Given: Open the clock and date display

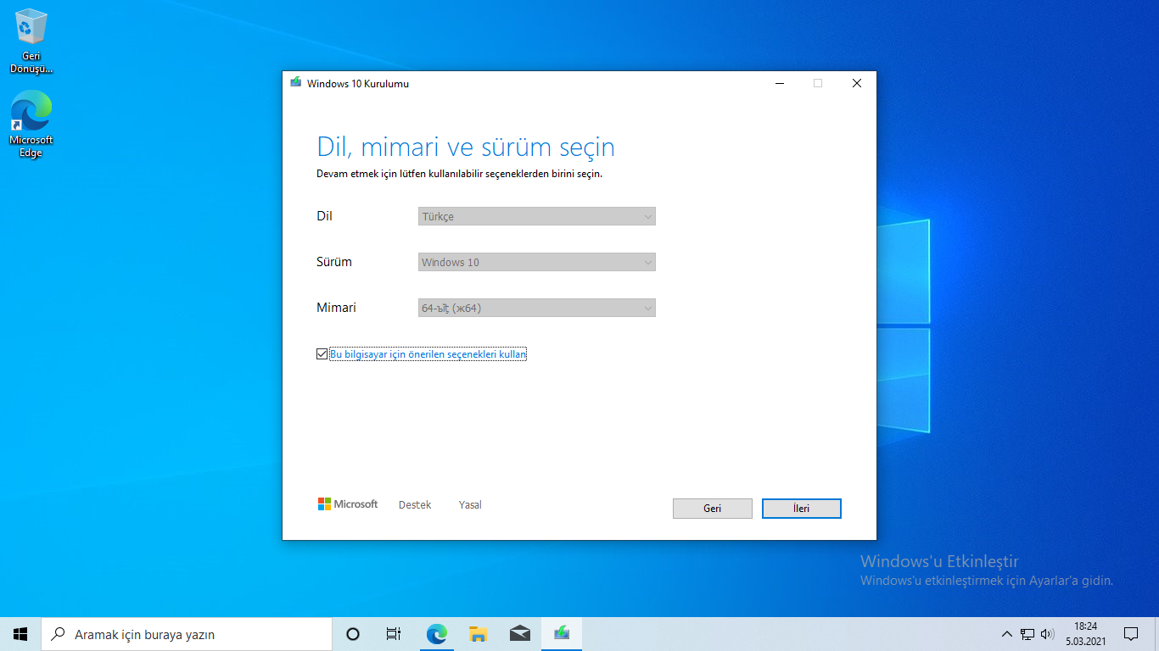Looking at the screenshot, I should [1086, 634].
